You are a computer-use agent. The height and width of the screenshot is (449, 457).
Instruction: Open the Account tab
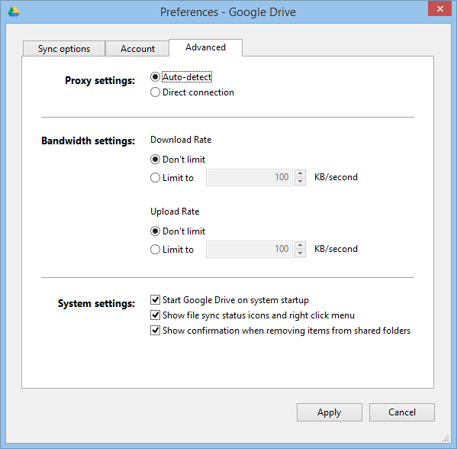[137, 49]
